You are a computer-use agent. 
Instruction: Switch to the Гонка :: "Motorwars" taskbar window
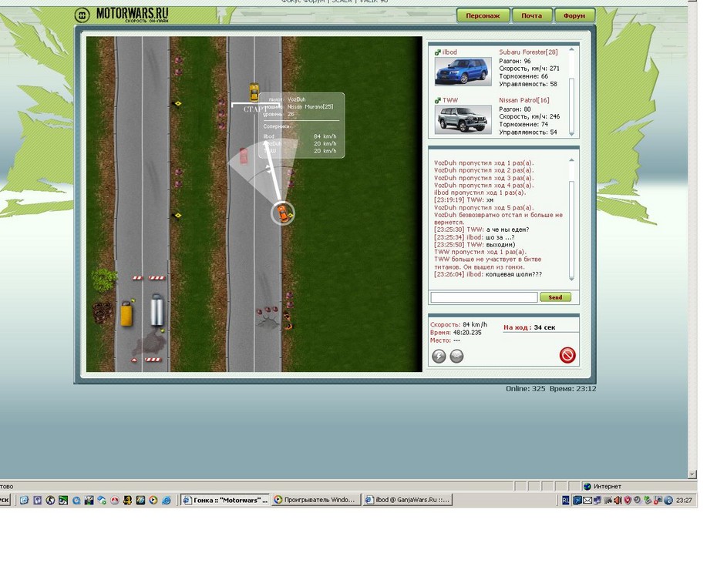pos(225,500)
